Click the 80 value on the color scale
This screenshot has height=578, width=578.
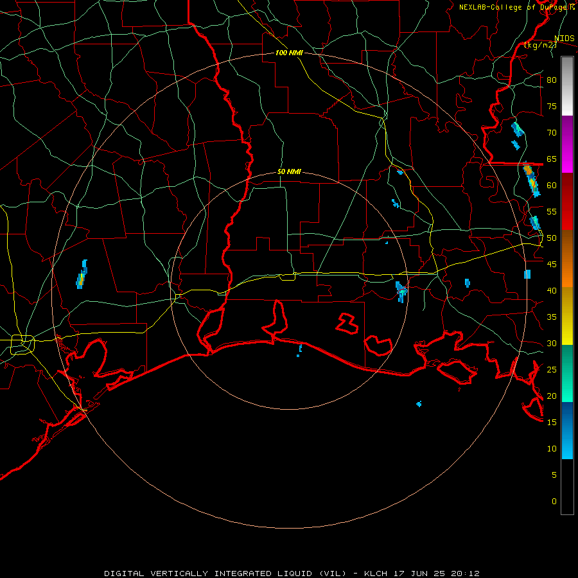[x=552, y=80]
